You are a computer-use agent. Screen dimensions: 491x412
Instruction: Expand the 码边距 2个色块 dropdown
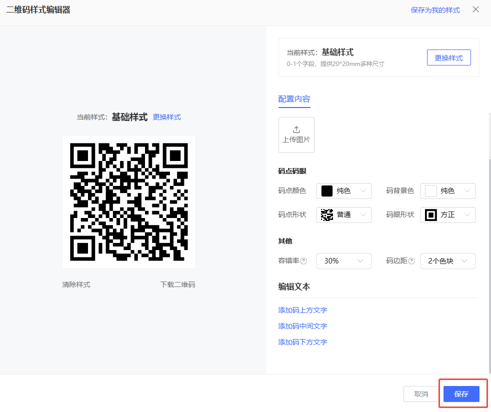[x=447, y=261]
